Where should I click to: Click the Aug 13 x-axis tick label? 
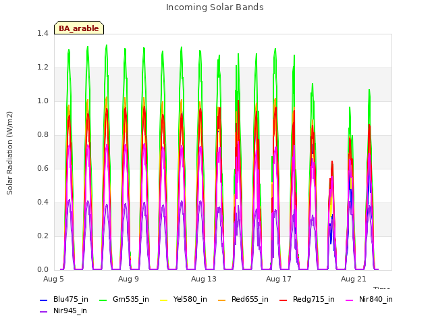tap(204, 279)
